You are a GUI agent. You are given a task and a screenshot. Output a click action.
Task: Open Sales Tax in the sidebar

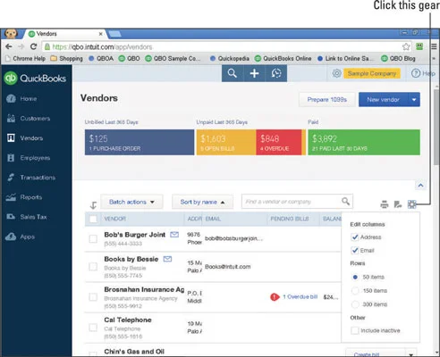coord(27,217)
